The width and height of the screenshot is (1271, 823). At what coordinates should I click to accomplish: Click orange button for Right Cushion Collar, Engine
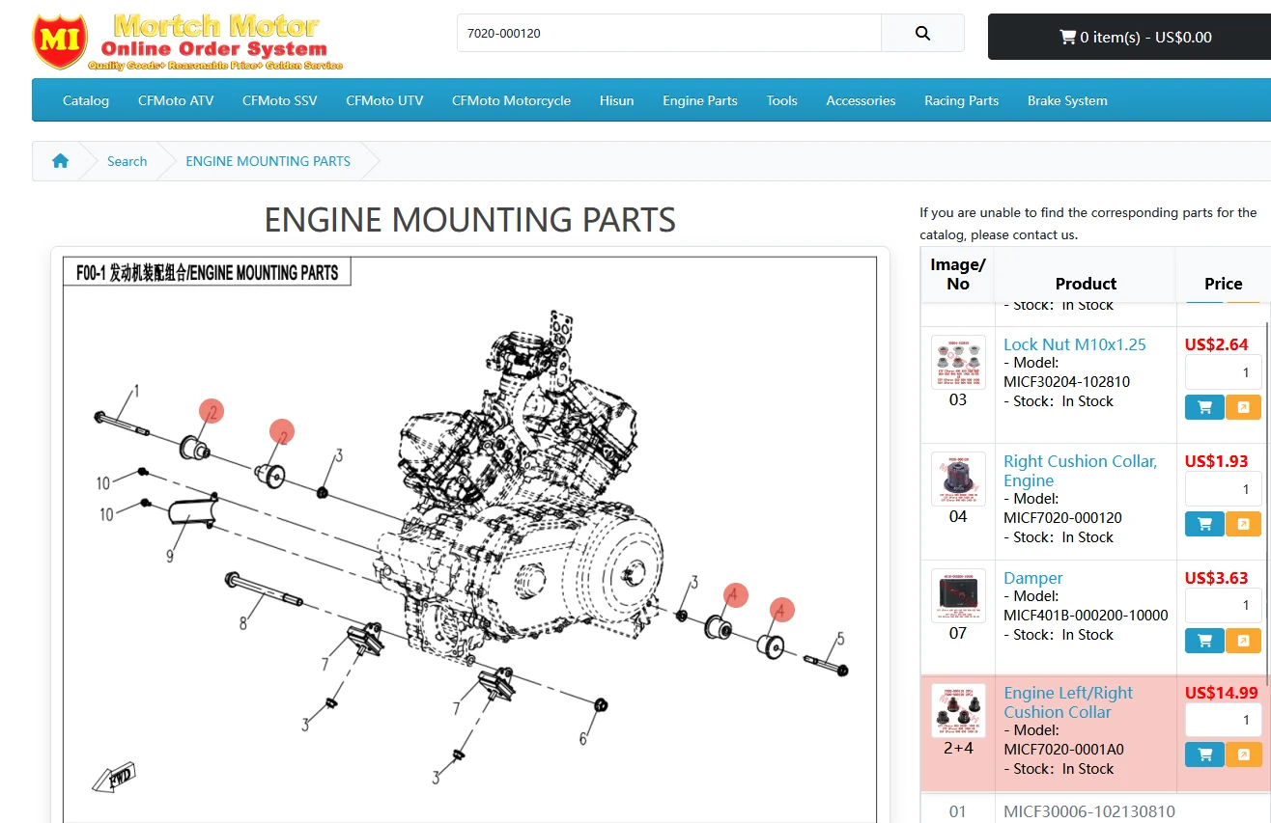pyautogui.click(x=1244, y=524)
